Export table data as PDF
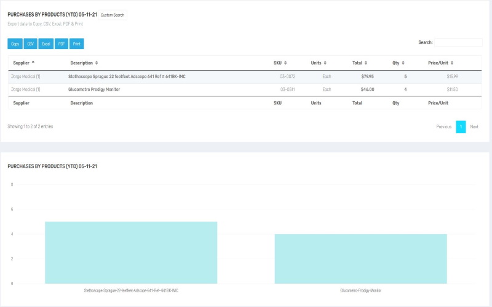 coord(61,44)
